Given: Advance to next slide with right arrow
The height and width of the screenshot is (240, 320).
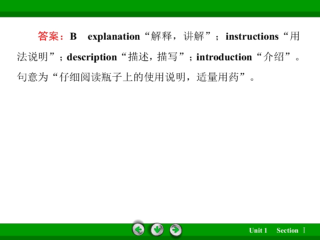Looking at the screenshot, I should point(176,230).
